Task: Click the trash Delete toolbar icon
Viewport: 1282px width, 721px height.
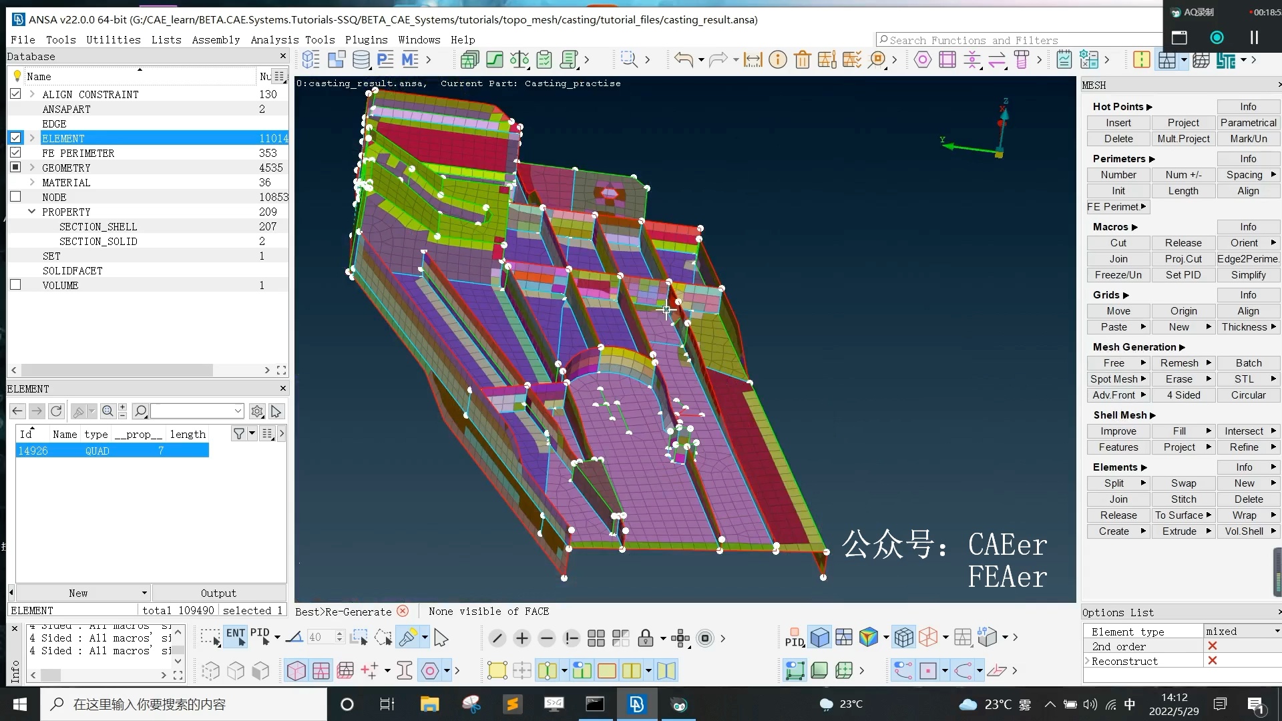Action: coord(802,60)
